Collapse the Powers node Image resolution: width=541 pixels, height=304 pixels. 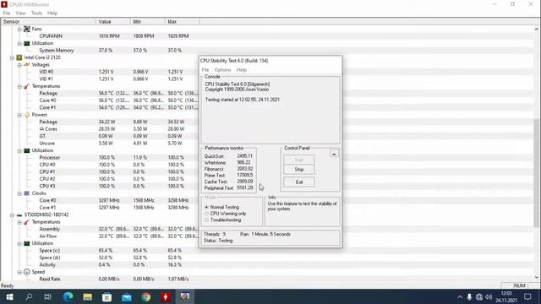tap(19, 115)
